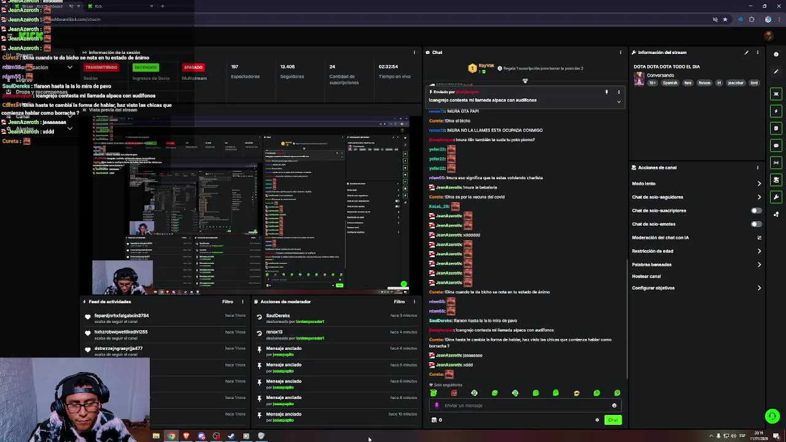Open notification center in system tray
Viewport: 786px width, 442px height.
click(x=777, y=436)
